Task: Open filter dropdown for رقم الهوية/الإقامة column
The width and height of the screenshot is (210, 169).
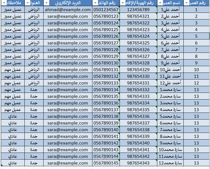Action: tap(122, 3)
